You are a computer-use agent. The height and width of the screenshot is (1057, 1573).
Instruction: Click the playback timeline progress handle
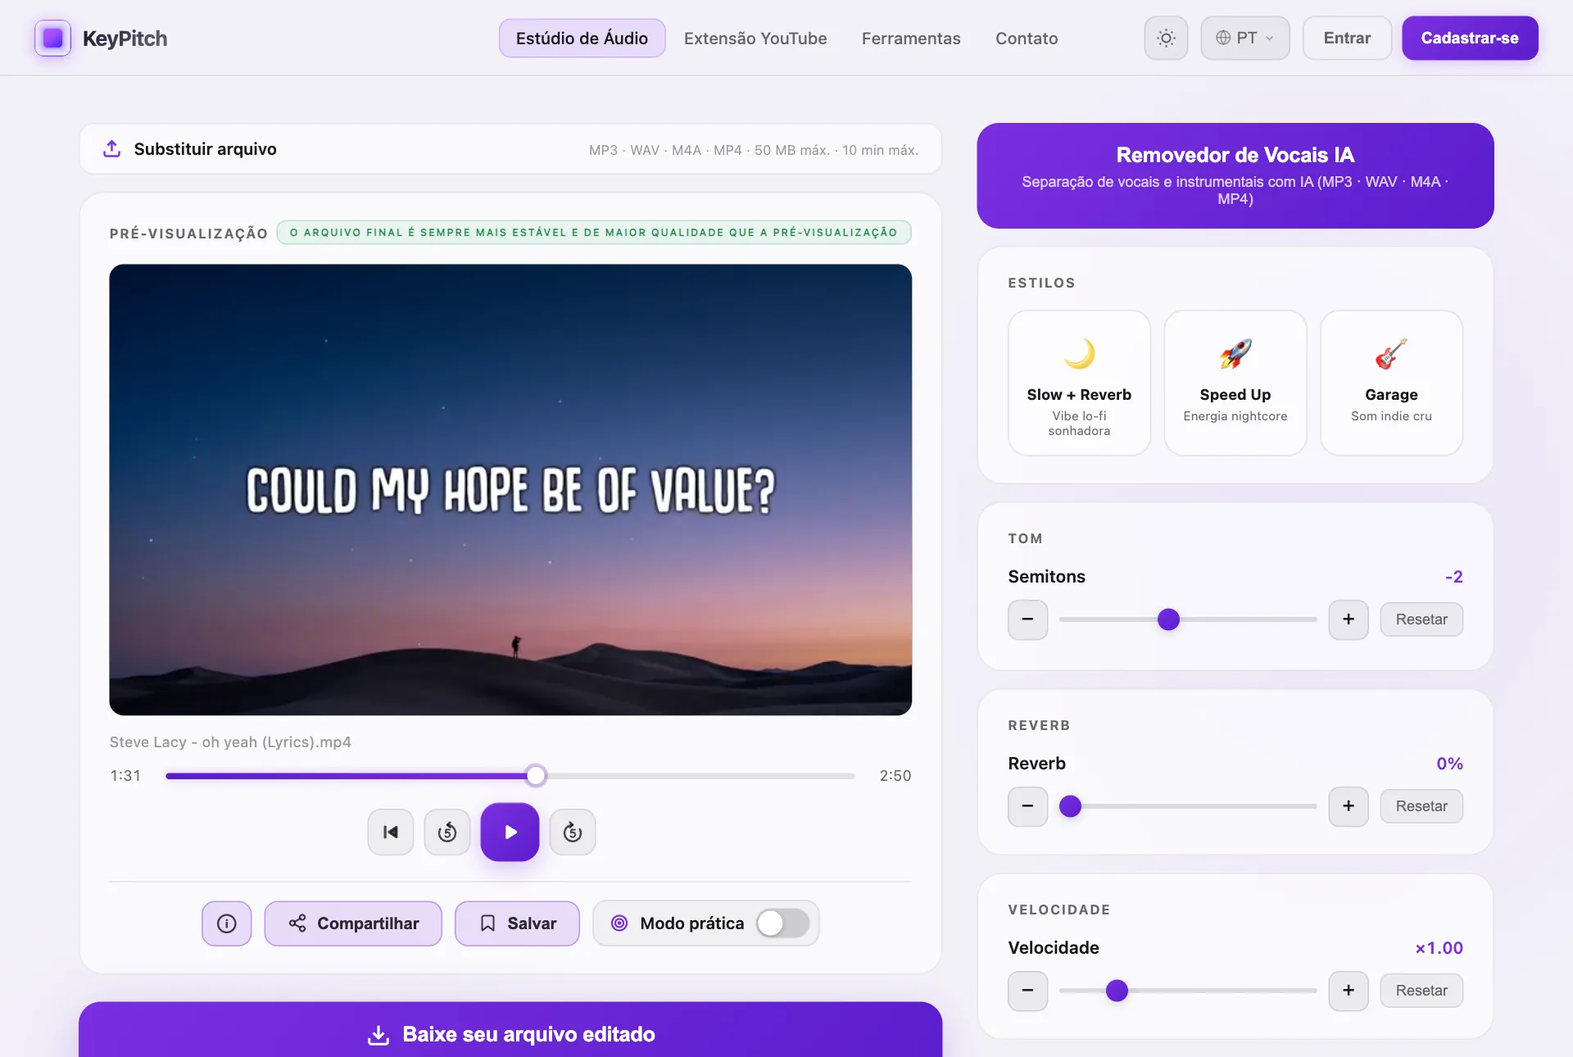click(x=536, y=775)
